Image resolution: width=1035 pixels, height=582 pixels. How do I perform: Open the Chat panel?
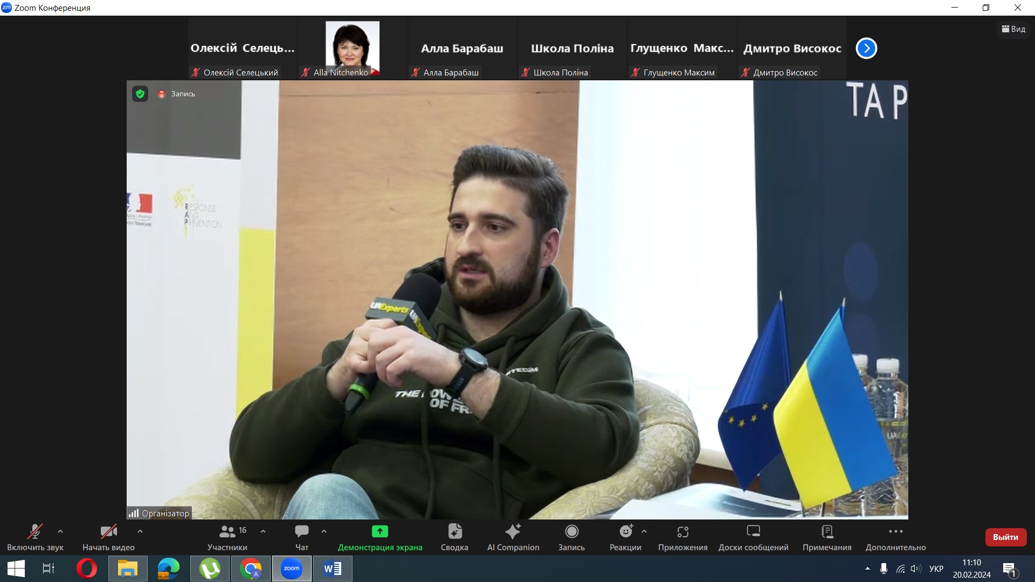[x=302, y=537]
